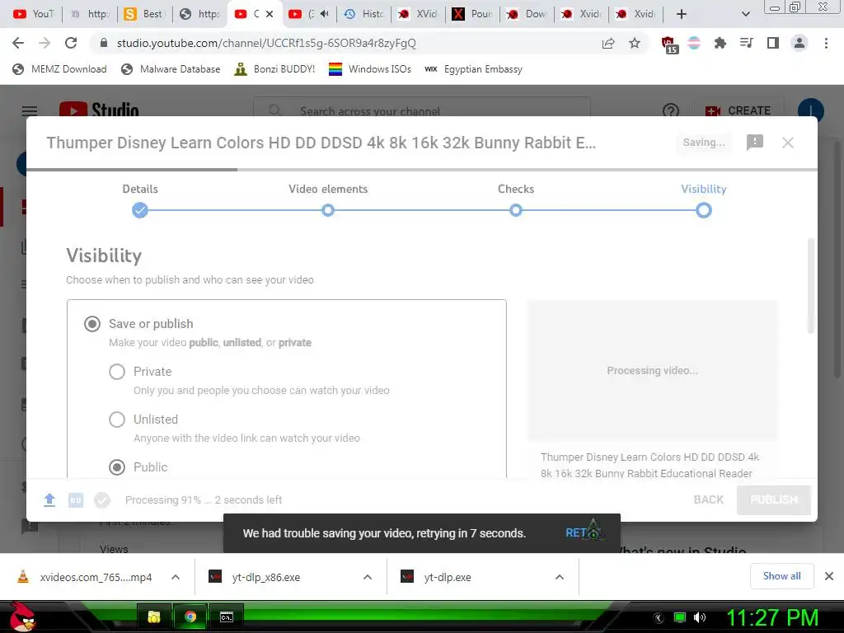The width and height of the screenshot is (844, 633).
Task: Click the upload status arrow icon
Action: pos(49,500)
